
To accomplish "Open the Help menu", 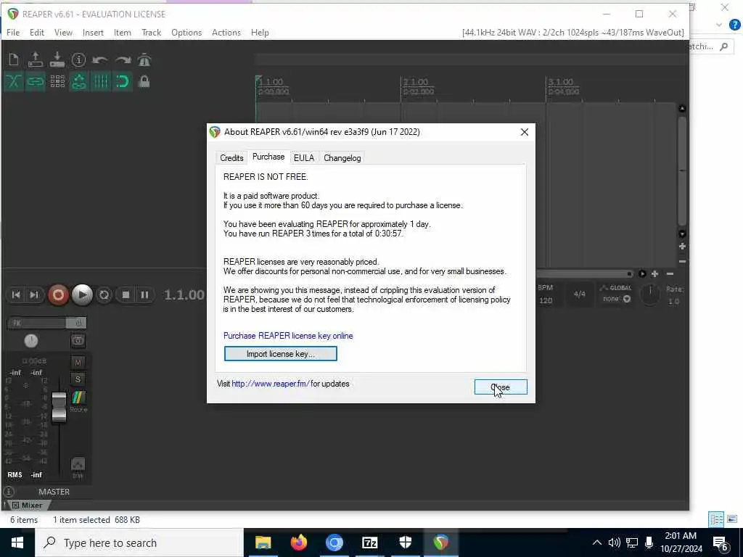I will point(260,33).
